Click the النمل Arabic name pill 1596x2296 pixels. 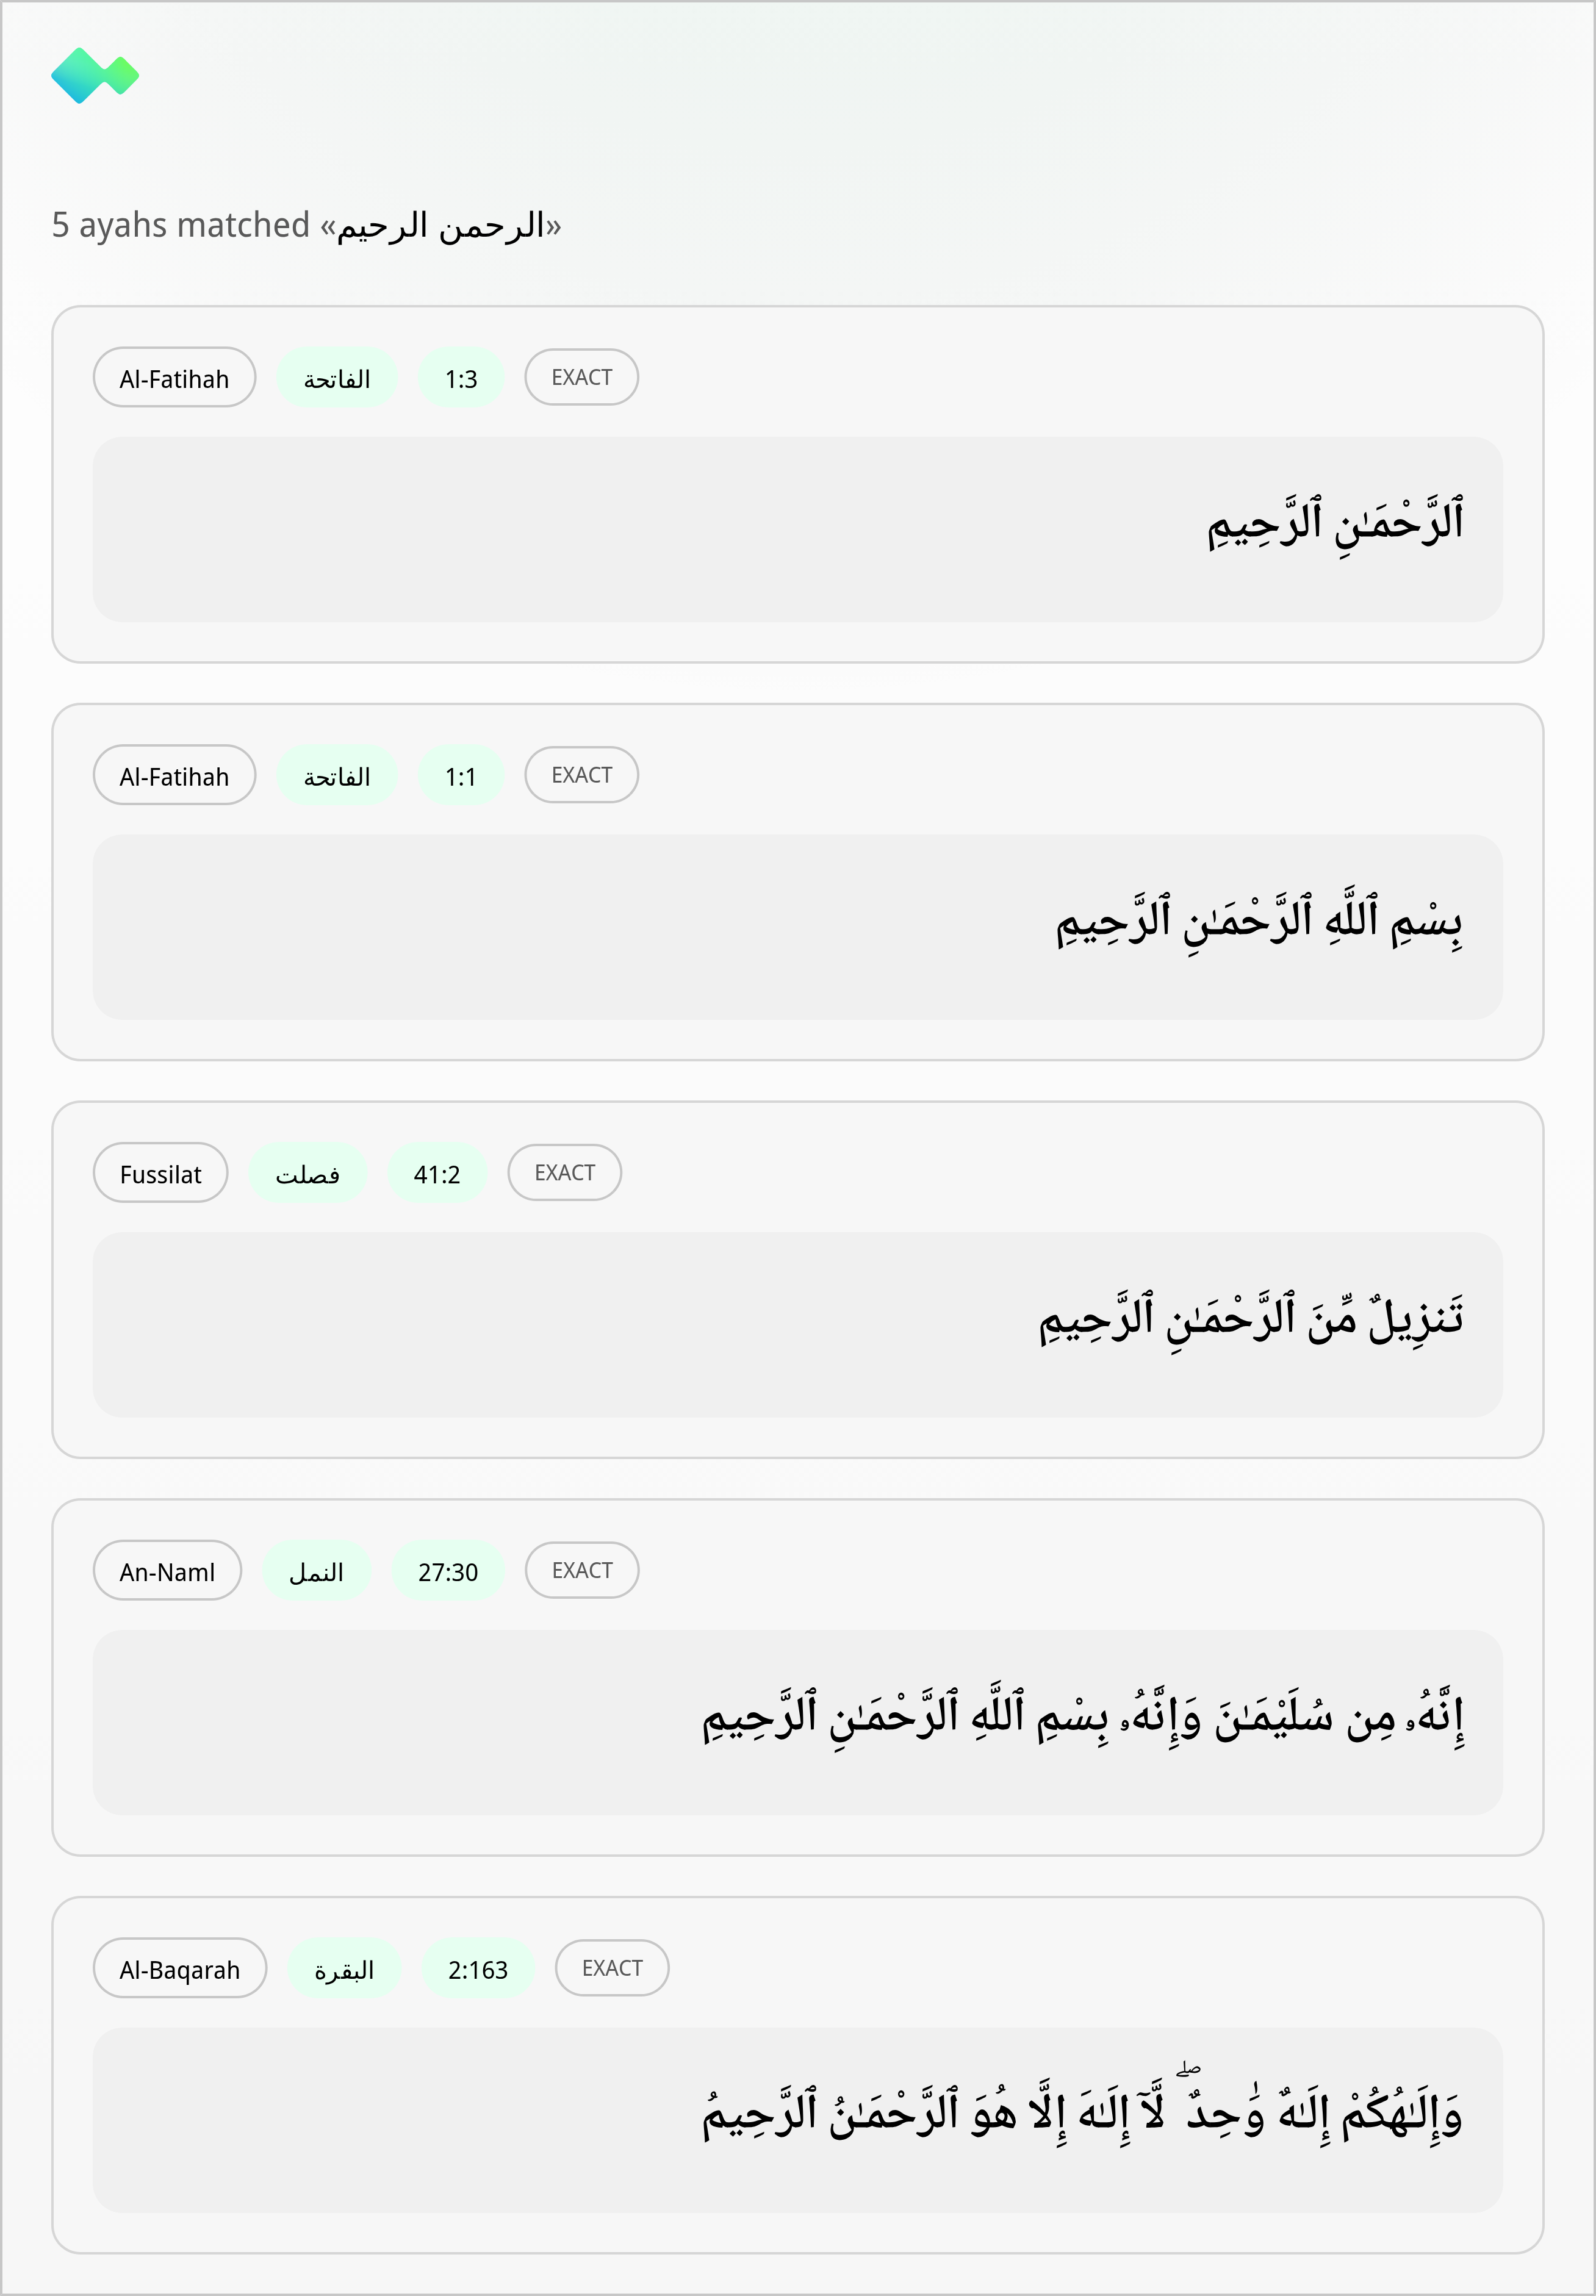317,1570
